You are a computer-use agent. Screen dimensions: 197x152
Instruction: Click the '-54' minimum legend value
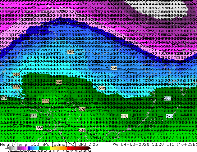pos(10,151)
